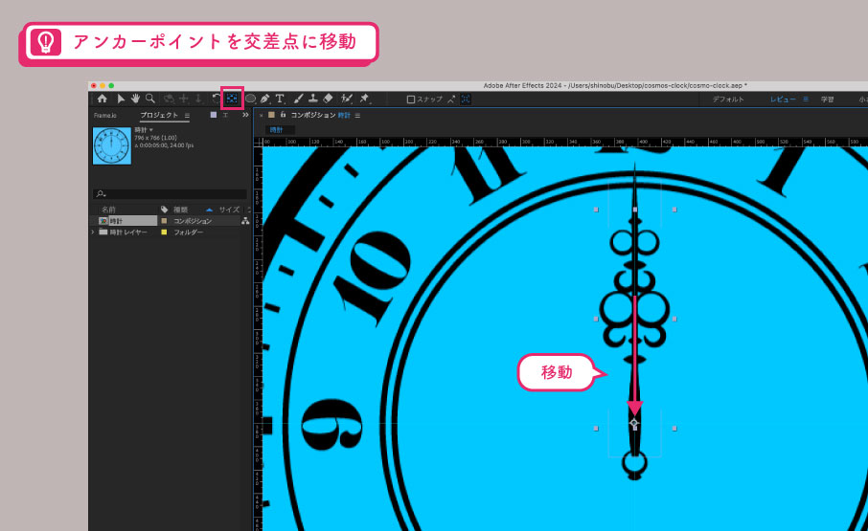Click the 時計 composition thumbnail preview
This screenshot has height=531, width=868.
(x=112, y=145)
